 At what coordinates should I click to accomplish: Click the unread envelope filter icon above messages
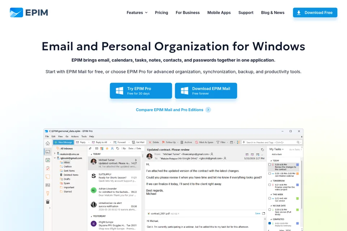pos(97,149)
